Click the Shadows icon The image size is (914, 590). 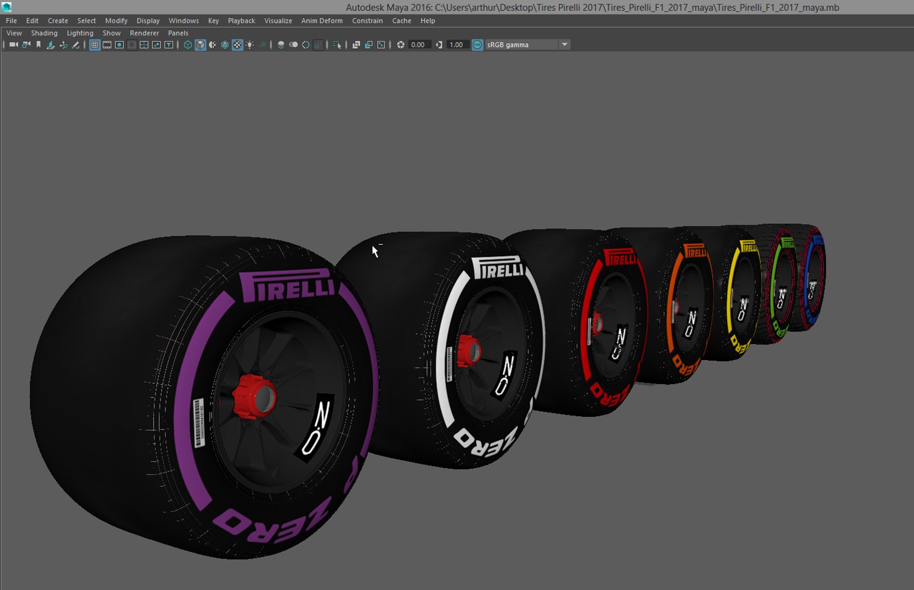(x=262, y=45)
